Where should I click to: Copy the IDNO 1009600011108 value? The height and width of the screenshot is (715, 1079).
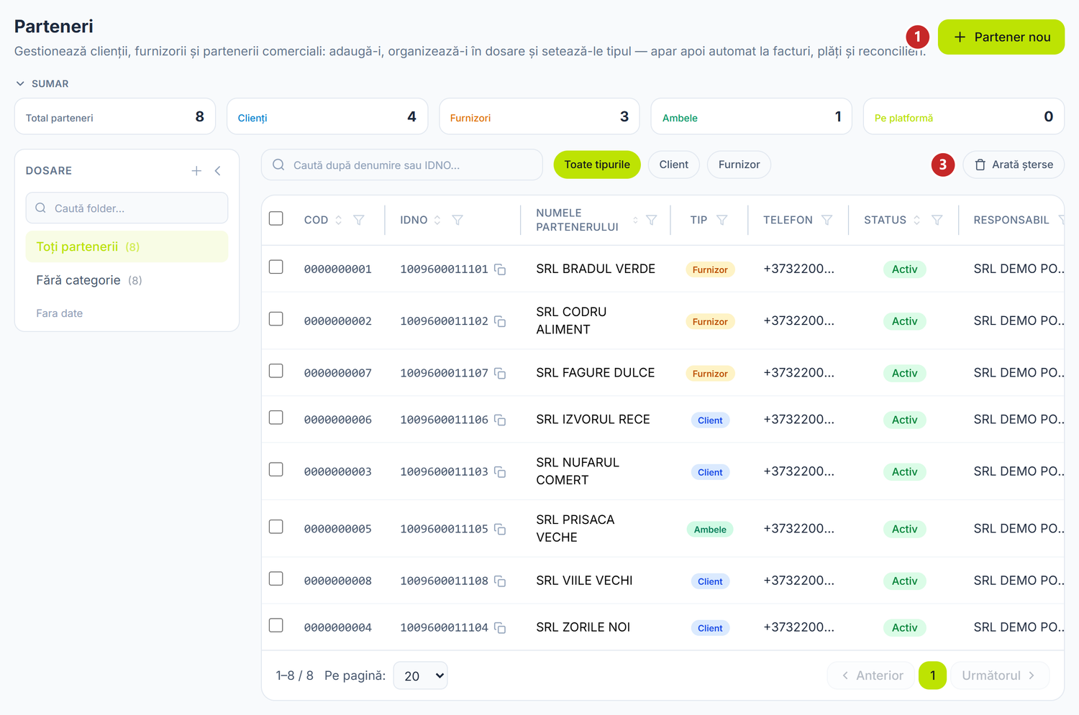(500, 581)
